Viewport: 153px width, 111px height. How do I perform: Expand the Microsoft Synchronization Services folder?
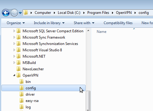[x=14, y=43]
